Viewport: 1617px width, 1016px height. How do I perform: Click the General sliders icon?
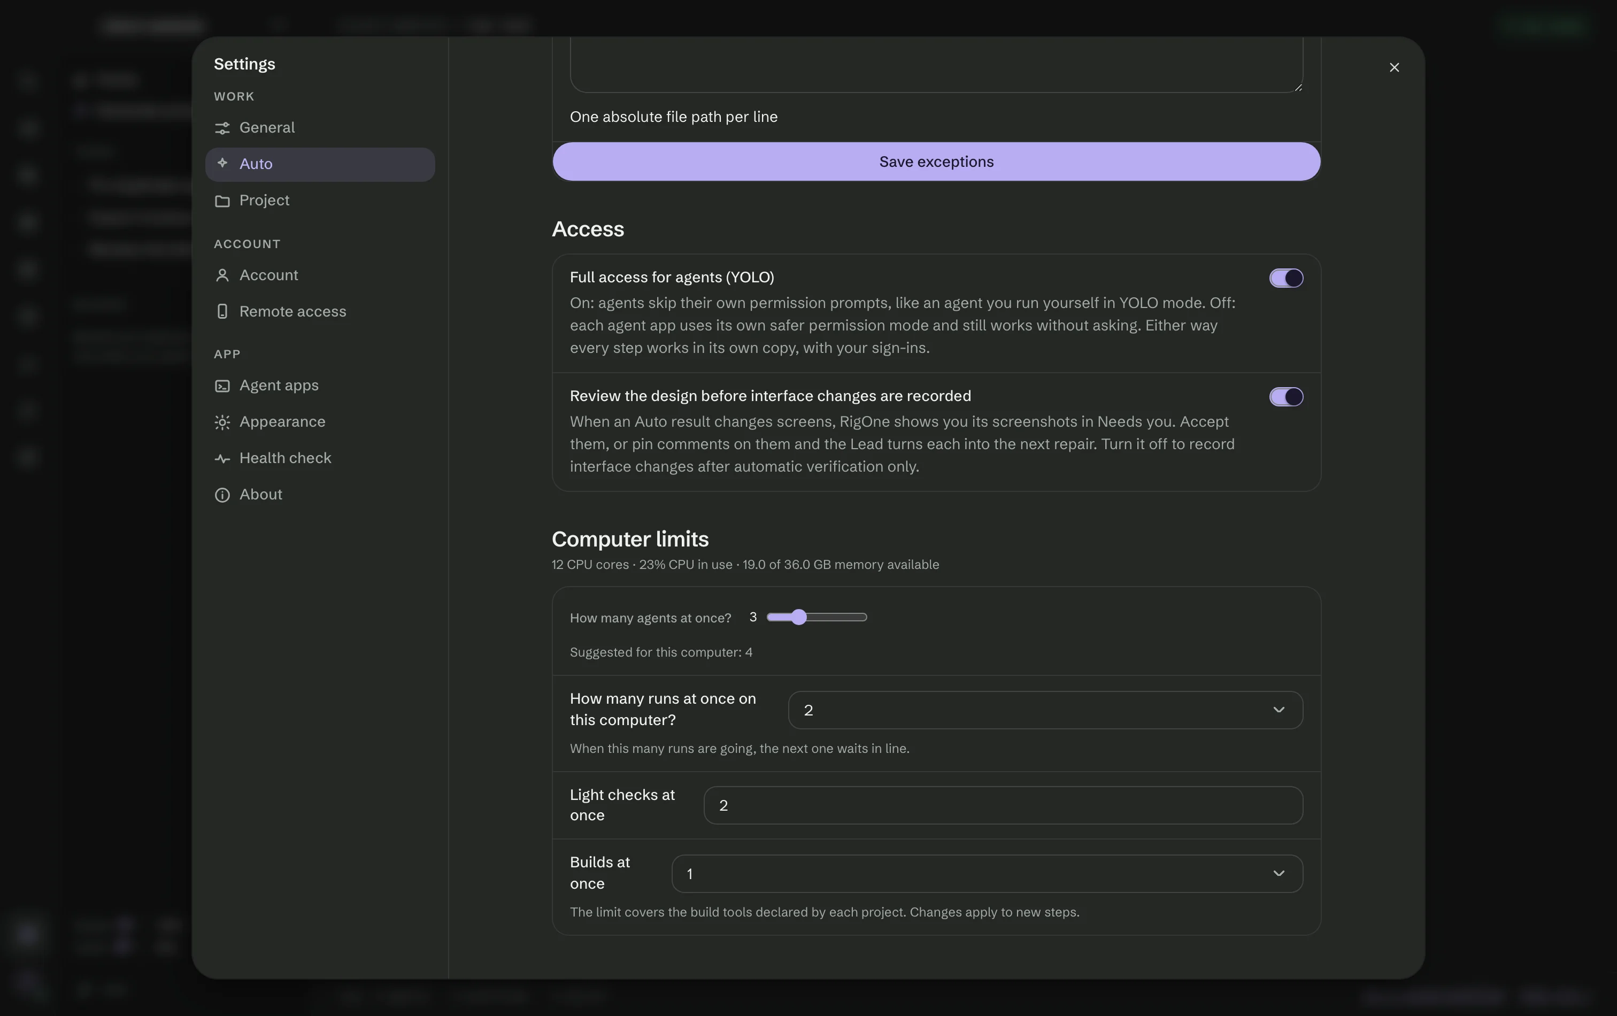(222, 128)
